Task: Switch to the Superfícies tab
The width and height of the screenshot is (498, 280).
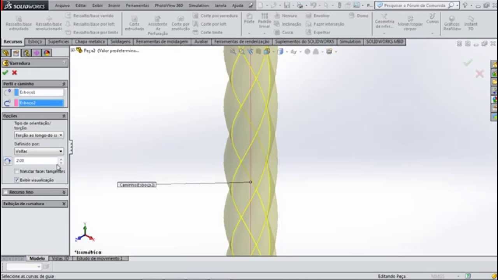Action: click(59, 42)
